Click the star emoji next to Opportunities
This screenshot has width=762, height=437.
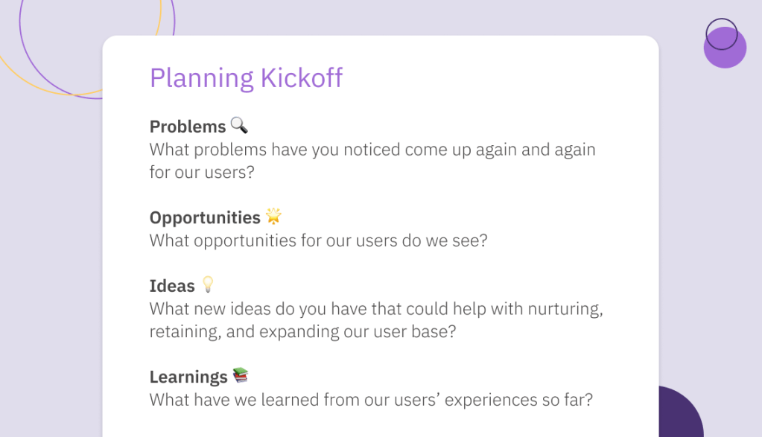(273, 216)
